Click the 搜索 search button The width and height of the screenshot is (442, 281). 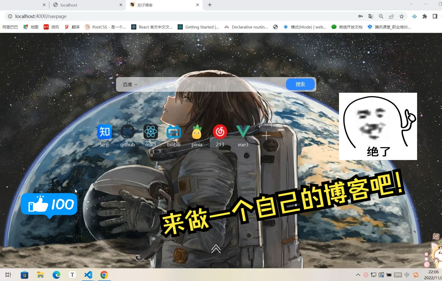pos(300,84)
